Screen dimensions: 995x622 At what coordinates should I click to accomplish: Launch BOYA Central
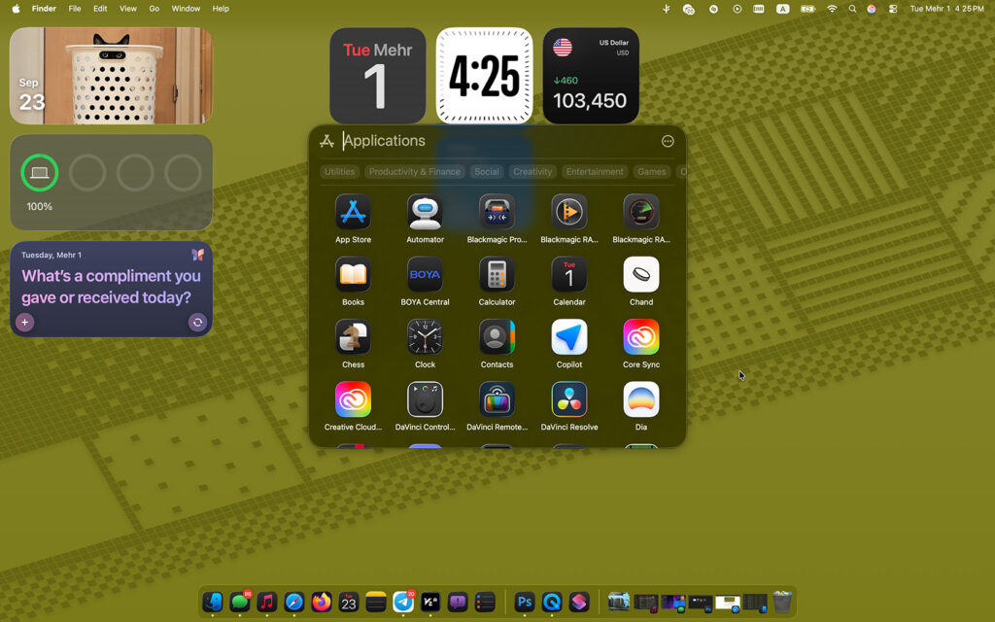click(425, 274)
